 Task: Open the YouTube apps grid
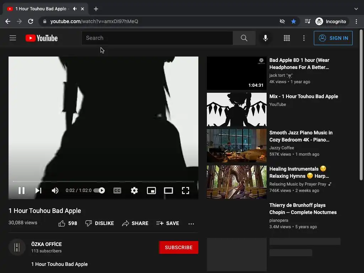click(287, 38)
